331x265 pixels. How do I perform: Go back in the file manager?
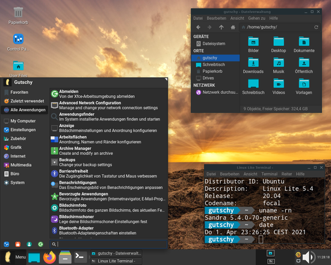(x=198, y=27)
